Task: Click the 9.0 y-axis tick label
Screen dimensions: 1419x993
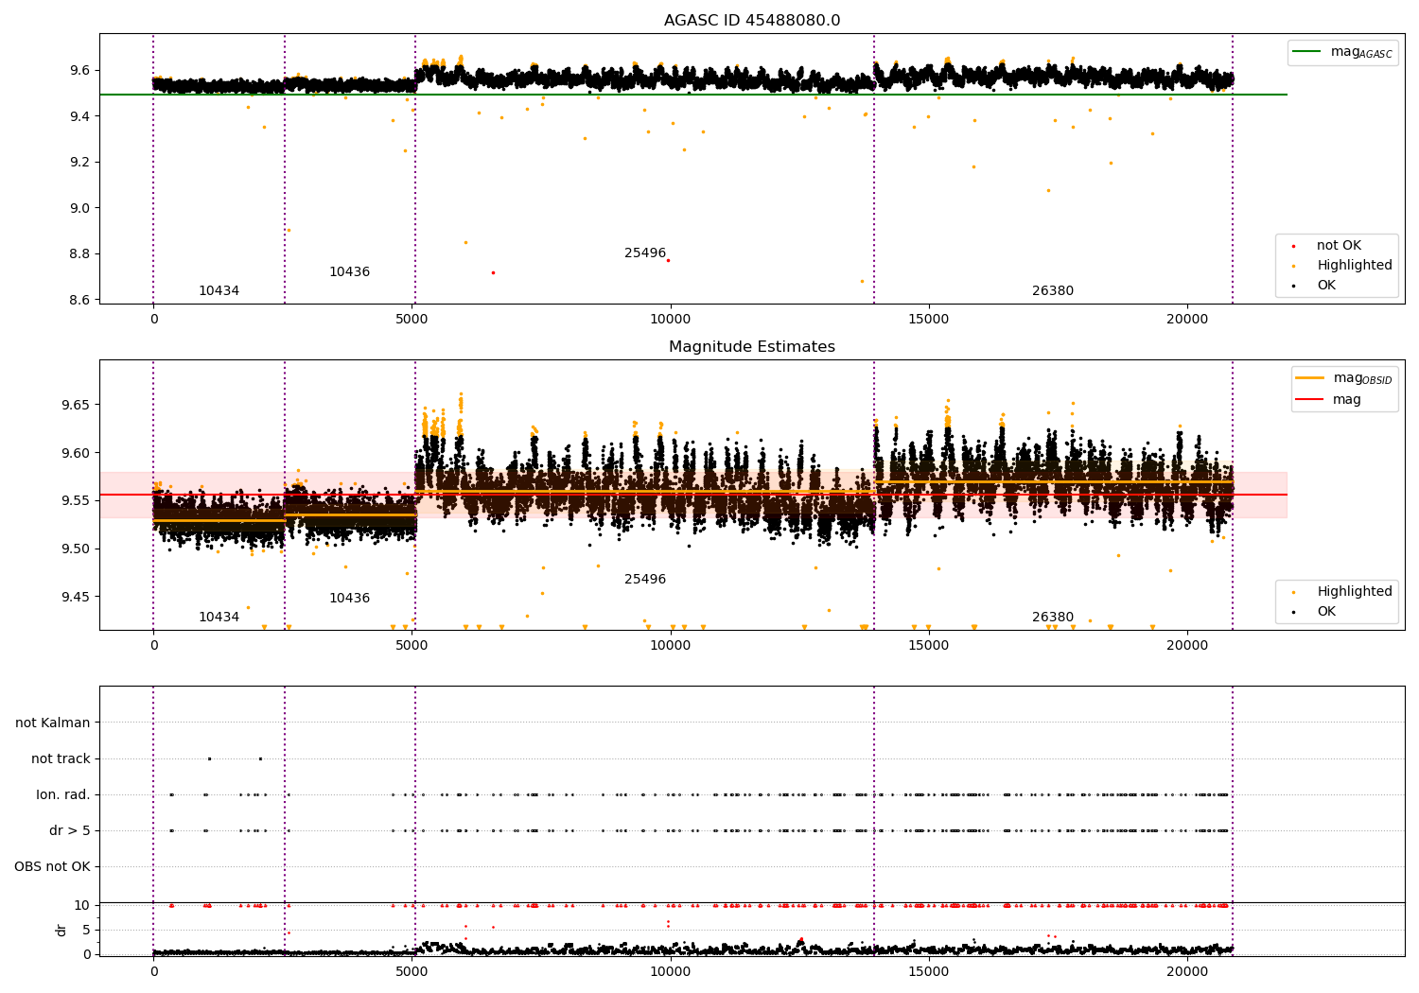Action: (79, 208)
